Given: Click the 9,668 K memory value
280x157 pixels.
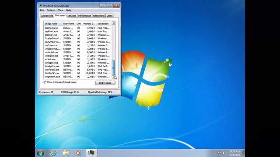Looking at the screenshot, I should [91, 38].
